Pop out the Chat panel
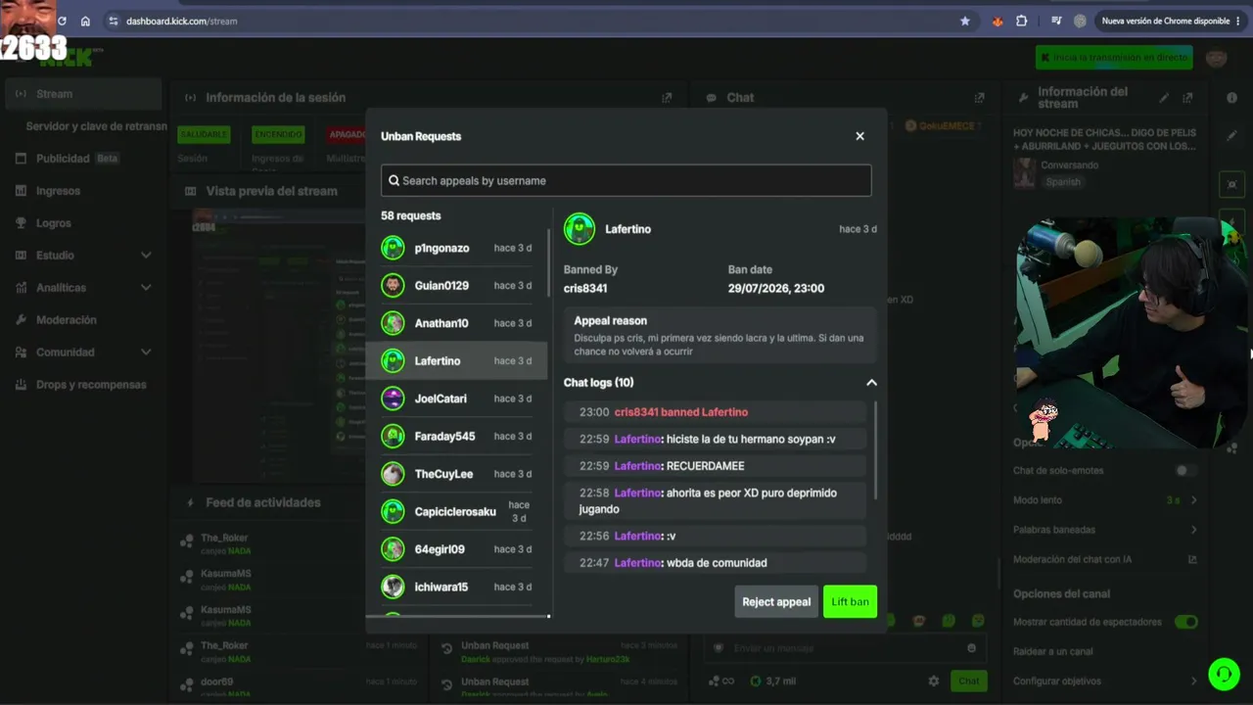 979,98
